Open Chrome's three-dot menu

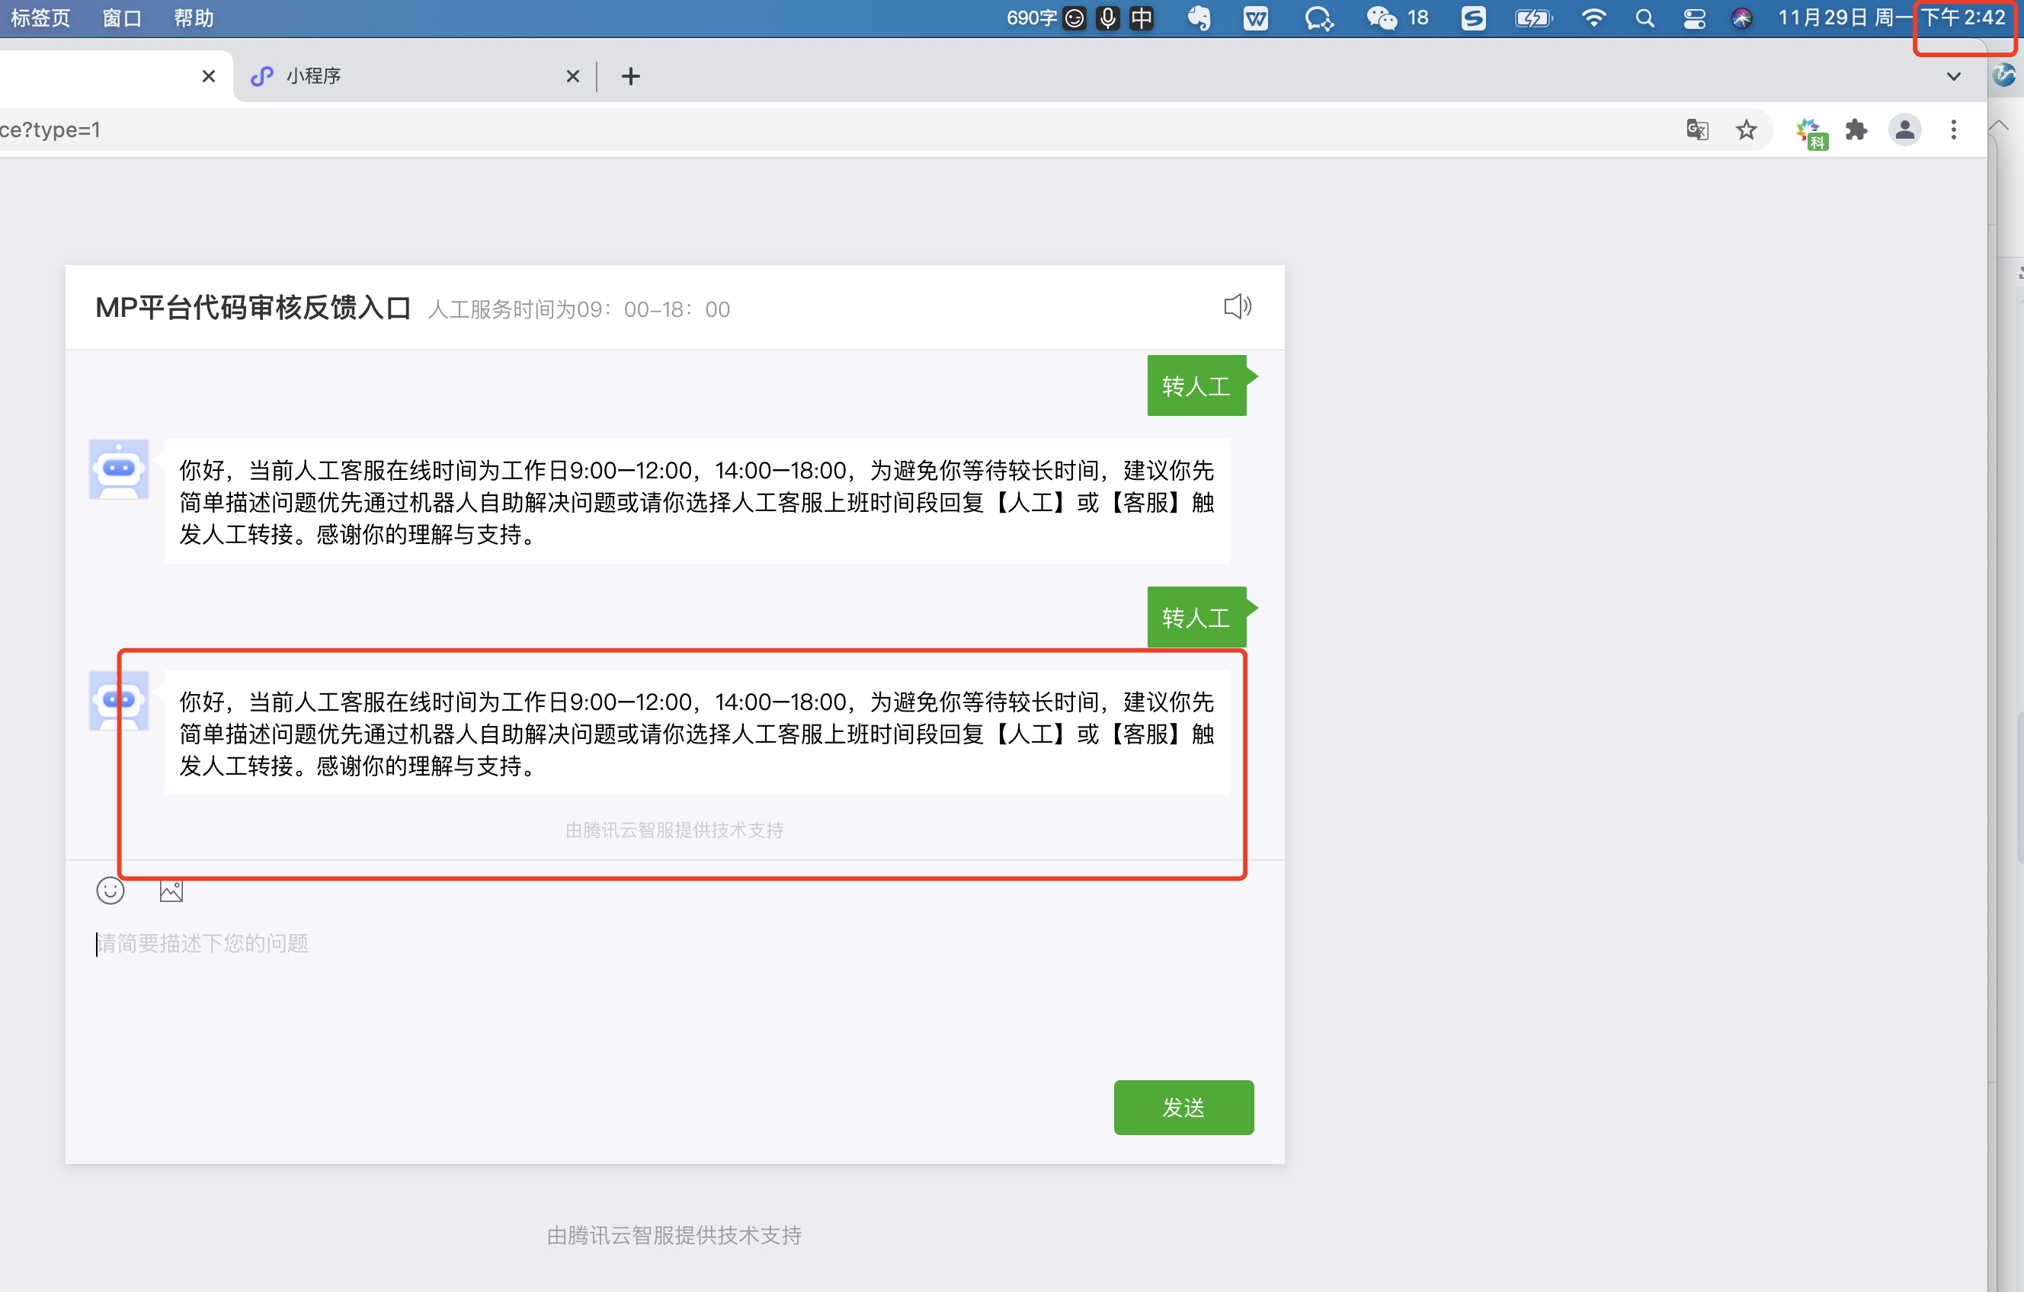(1953, 130)
